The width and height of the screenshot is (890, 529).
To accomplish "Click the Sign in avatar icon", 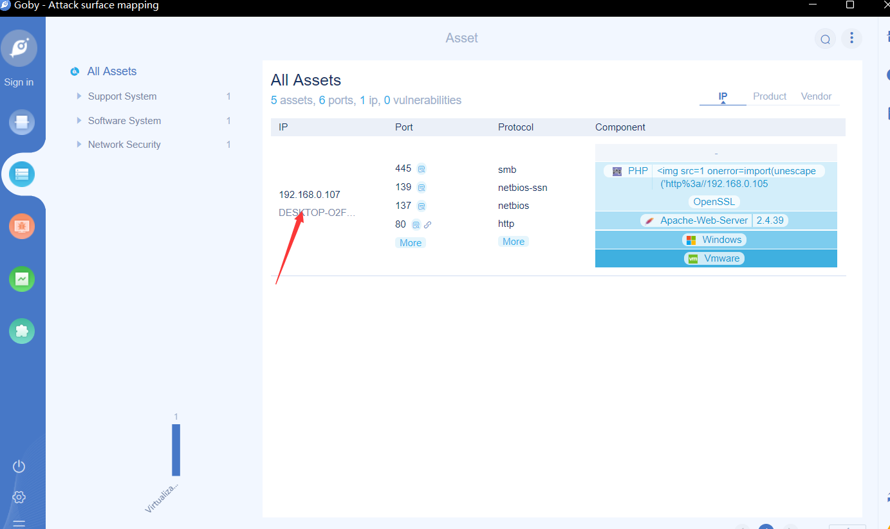I will coord(19,48).
